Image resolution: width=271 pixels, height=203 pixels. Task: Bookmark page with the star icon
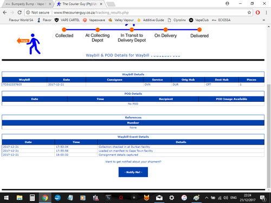pos(249,12)
